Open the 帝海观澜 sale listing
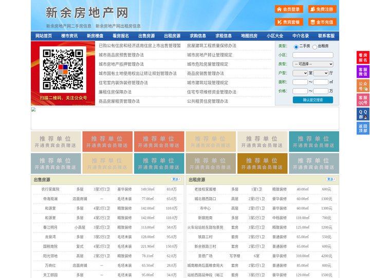Image resolution: width=370 pixels, height=278 pixels. (x=50, y=199)
